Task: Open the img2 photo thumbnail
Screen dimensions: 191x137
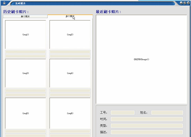Action: click(x=70, y=35)
